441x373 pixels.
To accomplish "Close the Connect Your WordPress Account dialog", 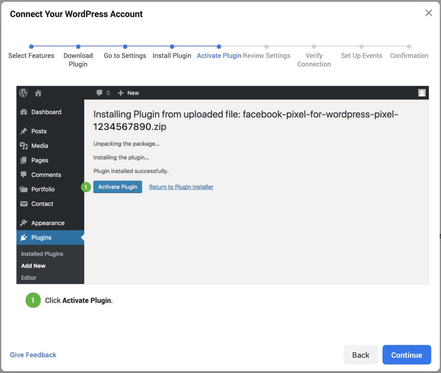I will pos(429,13).
